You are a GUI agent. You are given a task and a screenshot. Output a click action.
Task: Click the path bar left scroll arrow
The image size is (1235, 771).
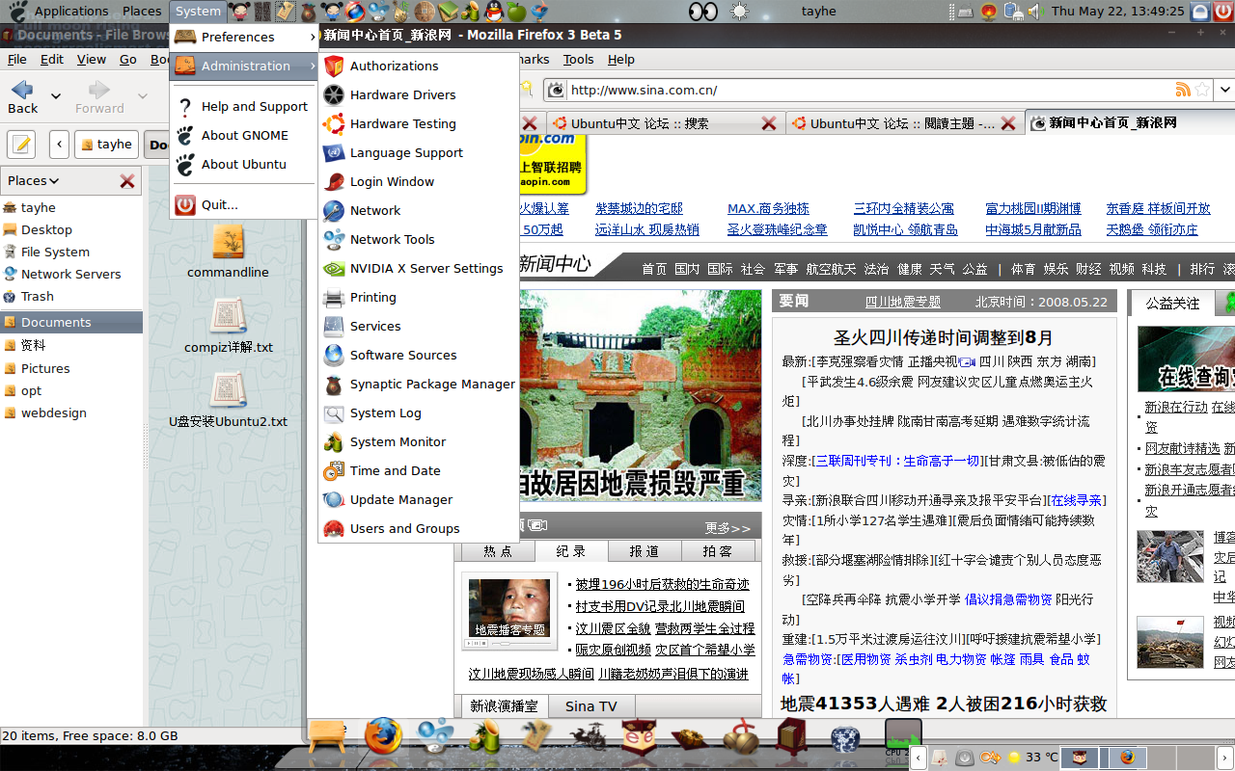coord(59,145)
